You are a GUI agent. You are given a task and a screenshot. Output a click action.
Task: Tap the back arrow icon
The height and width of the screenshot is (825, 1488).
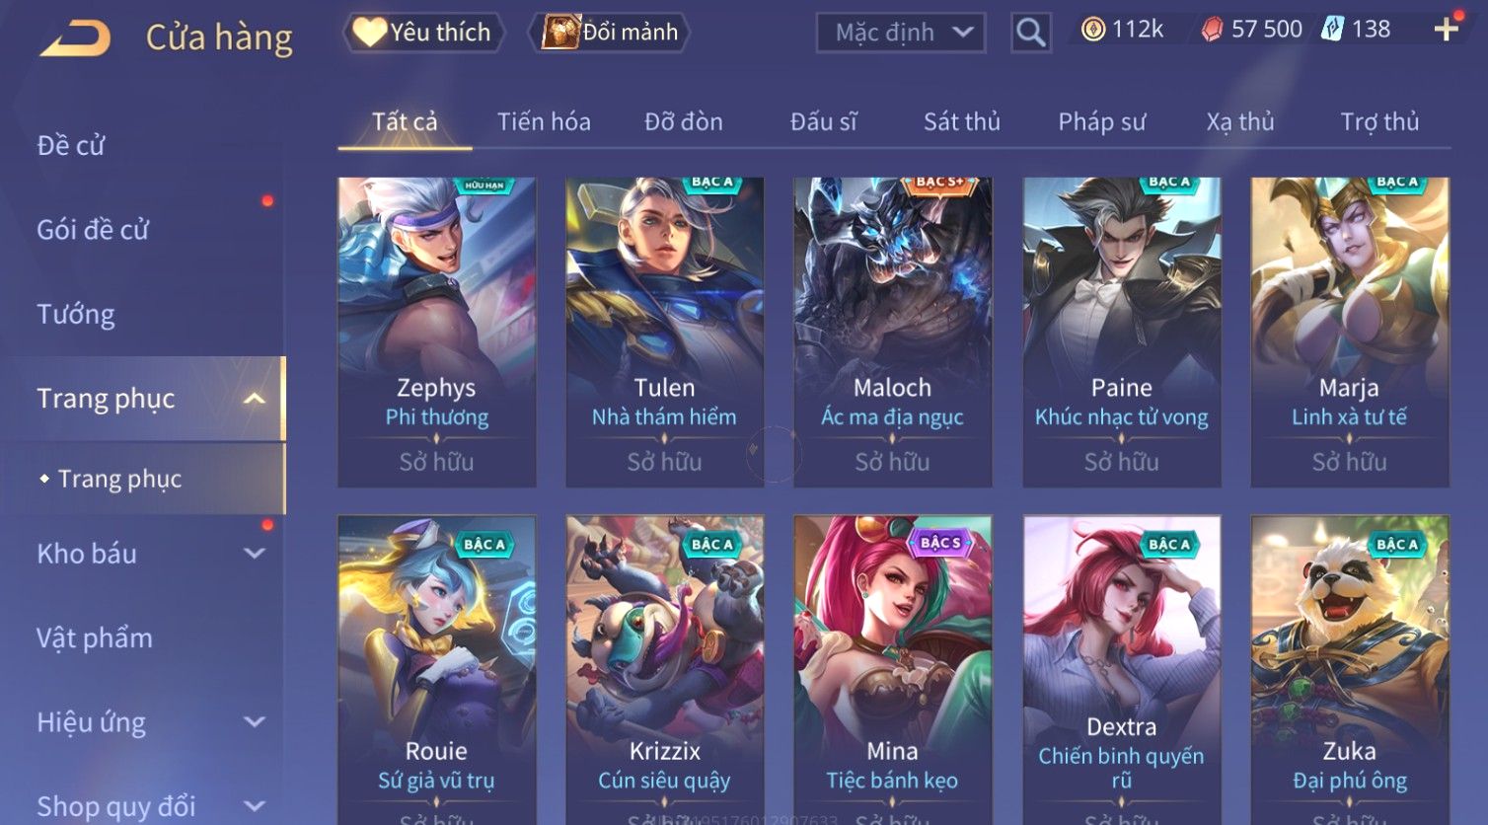pos(75,38)
